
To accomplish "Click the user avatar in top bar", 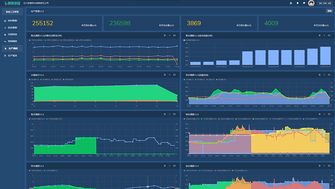I will [x=311, y=3].
